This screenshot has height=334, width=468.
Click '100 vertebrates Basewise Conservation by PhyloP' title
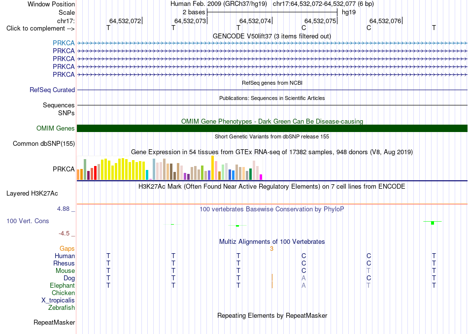tap(272, 209)
